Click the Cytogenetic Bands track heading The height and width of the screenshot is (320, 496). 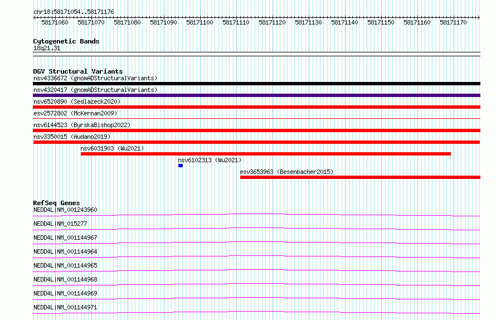[x=66, y=41]
